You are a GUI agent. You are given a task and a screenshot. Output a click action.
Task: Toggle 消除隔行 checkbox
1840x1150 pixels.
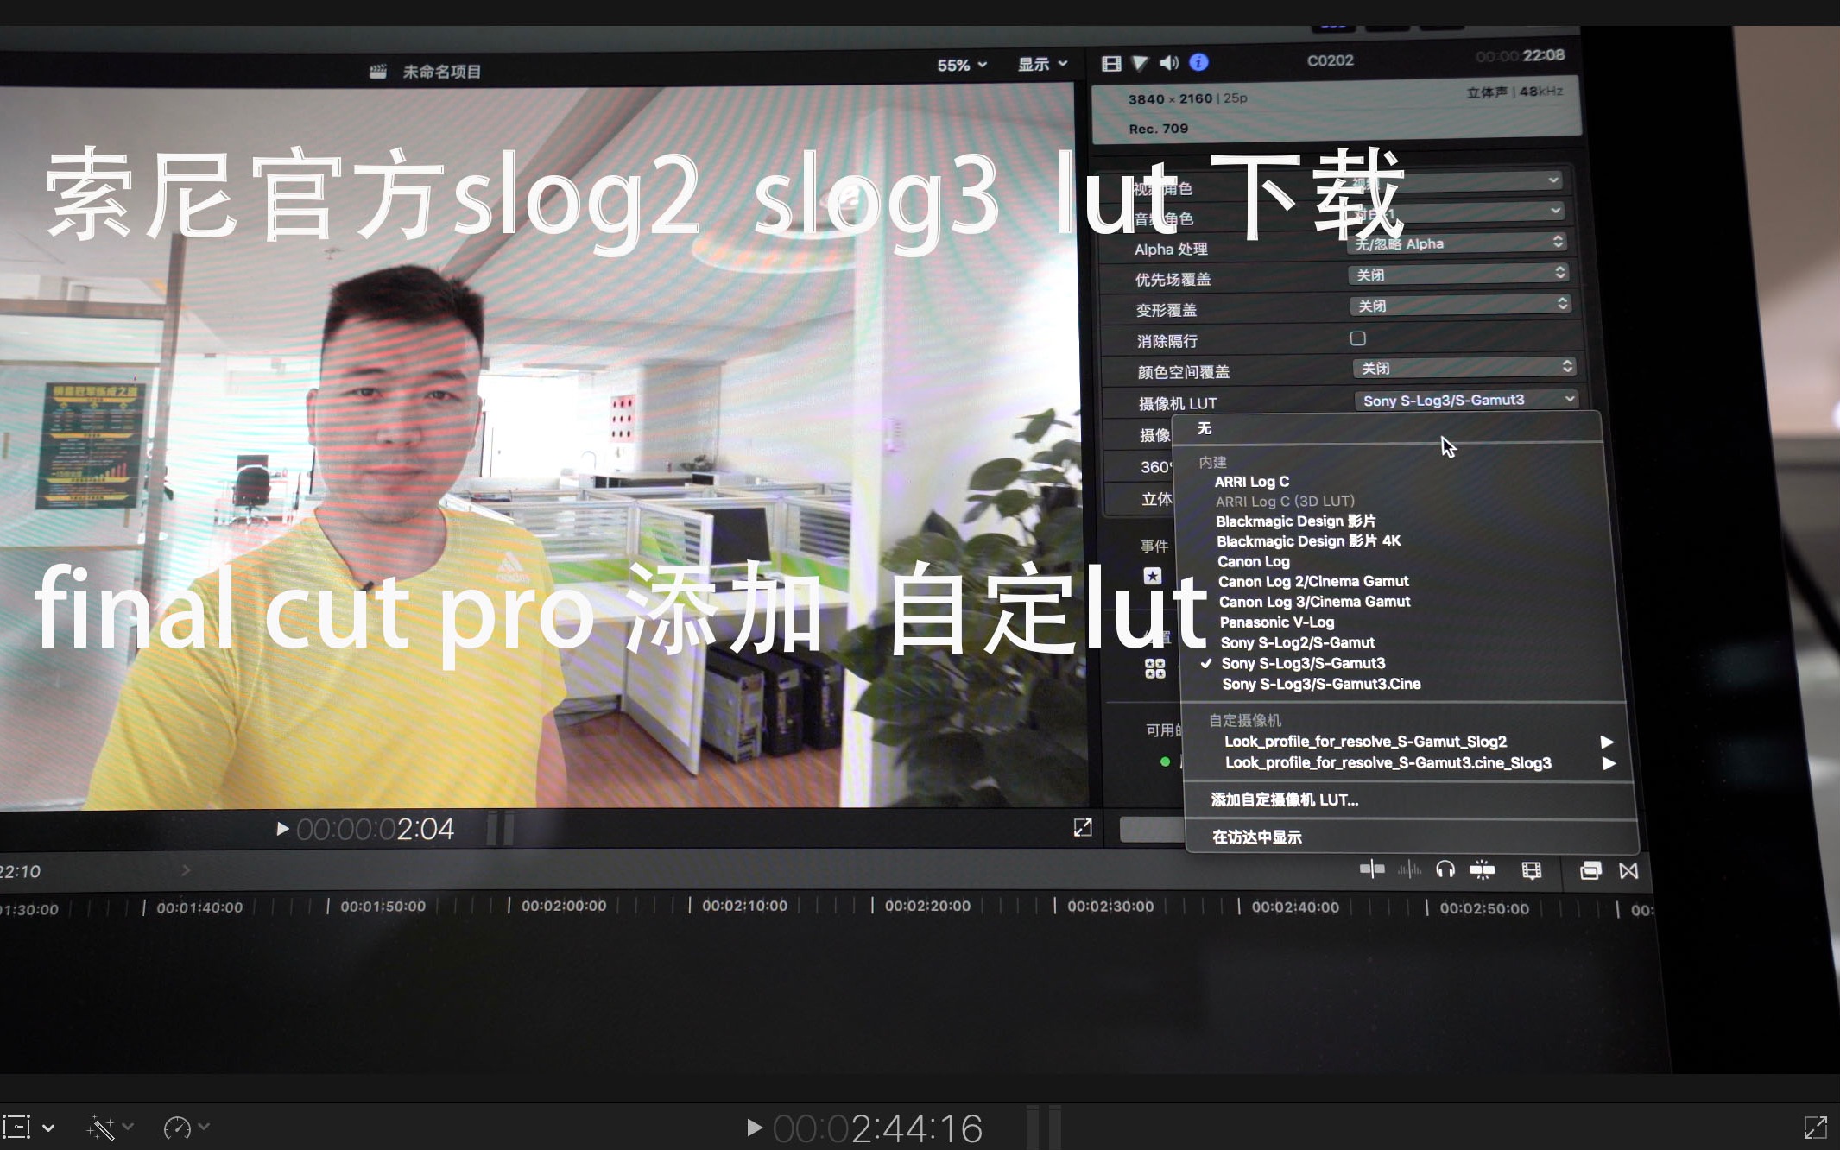click(1358, 338)
